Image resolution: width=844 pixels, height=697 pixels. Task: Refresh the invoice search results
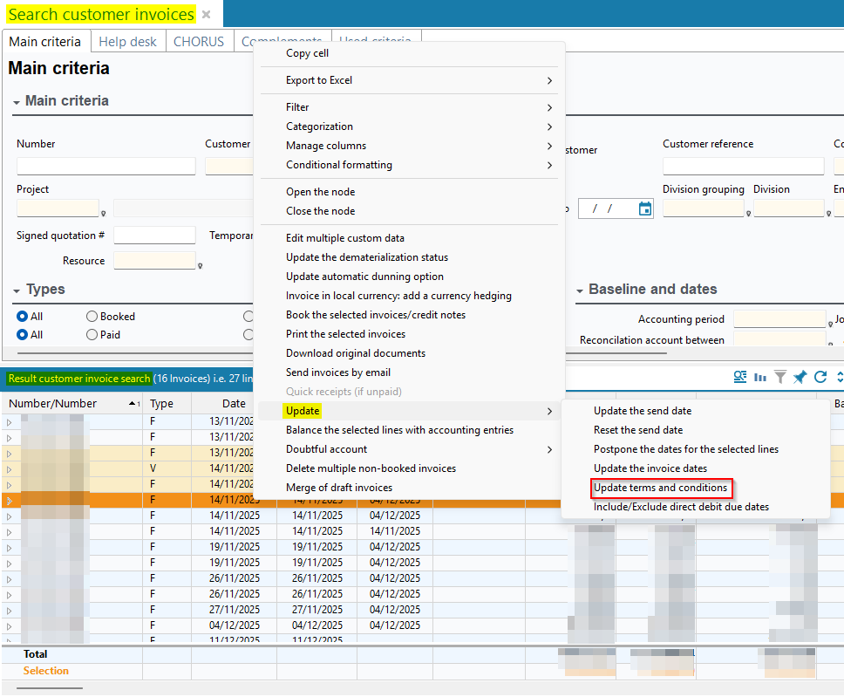click(820, 377)
